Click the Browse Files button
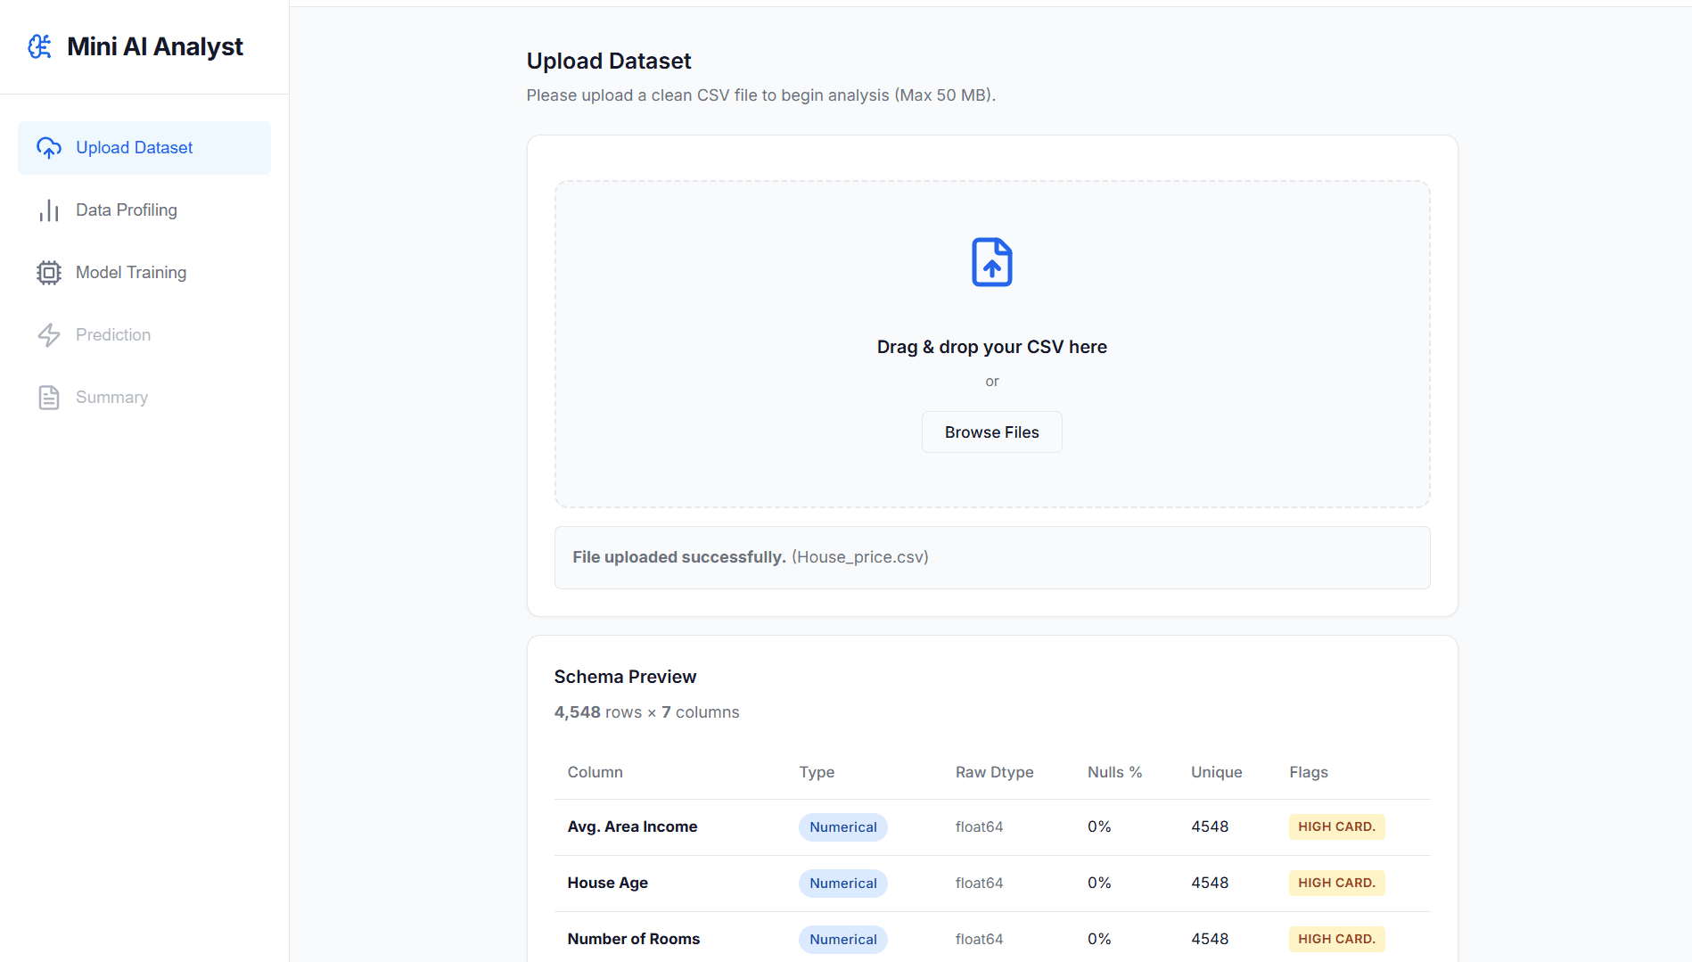This screenshot has width=1692, height=962. point(992,432)
